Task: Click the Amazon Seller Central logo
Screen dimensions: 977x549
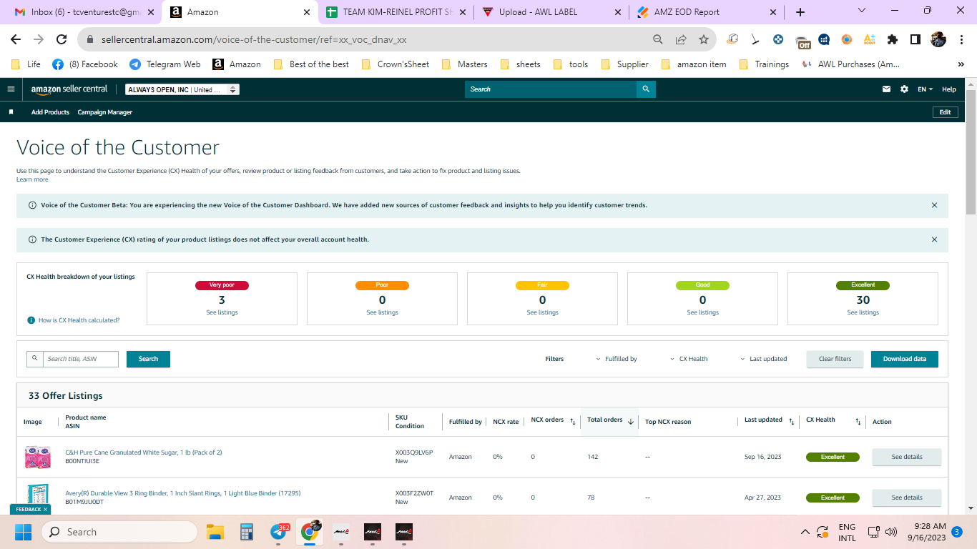Action: click(69, 89)
